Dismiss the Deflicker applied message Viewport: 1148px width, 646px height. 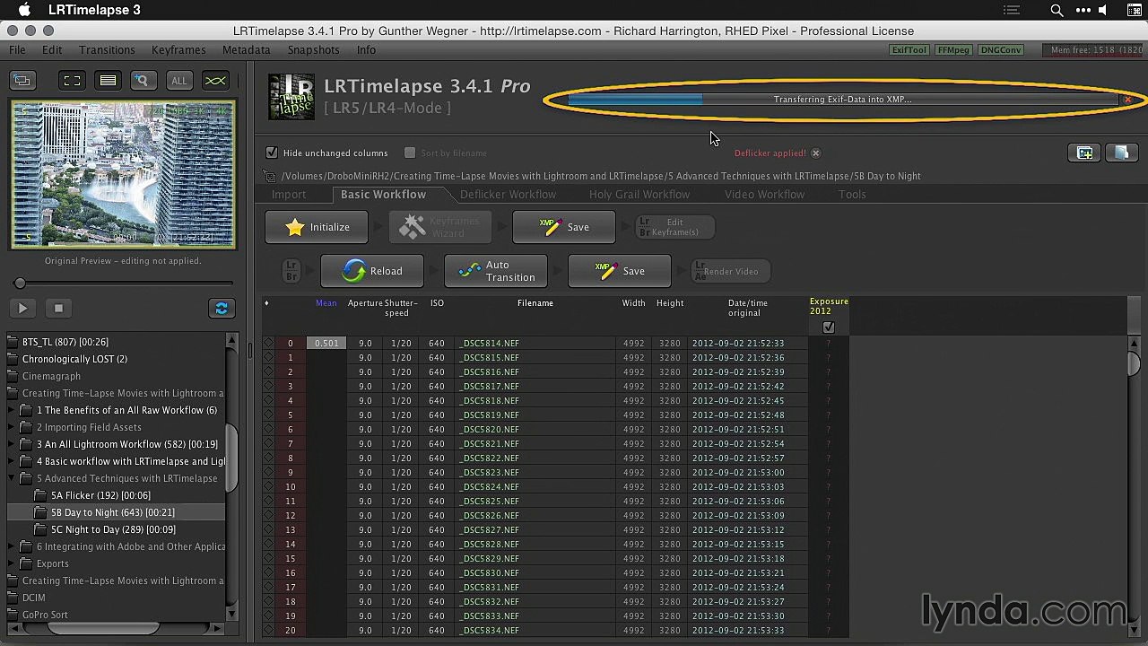tap(815, 153)
